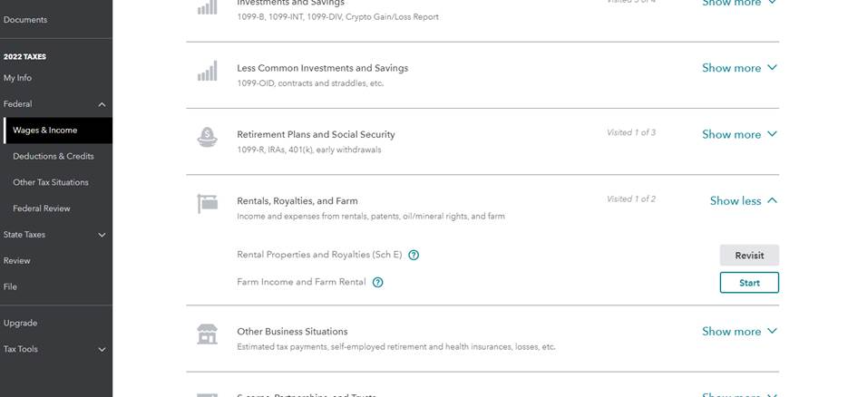Expand the State Taxes sidebar menu
Screen dimensions: 848x397
102,235
